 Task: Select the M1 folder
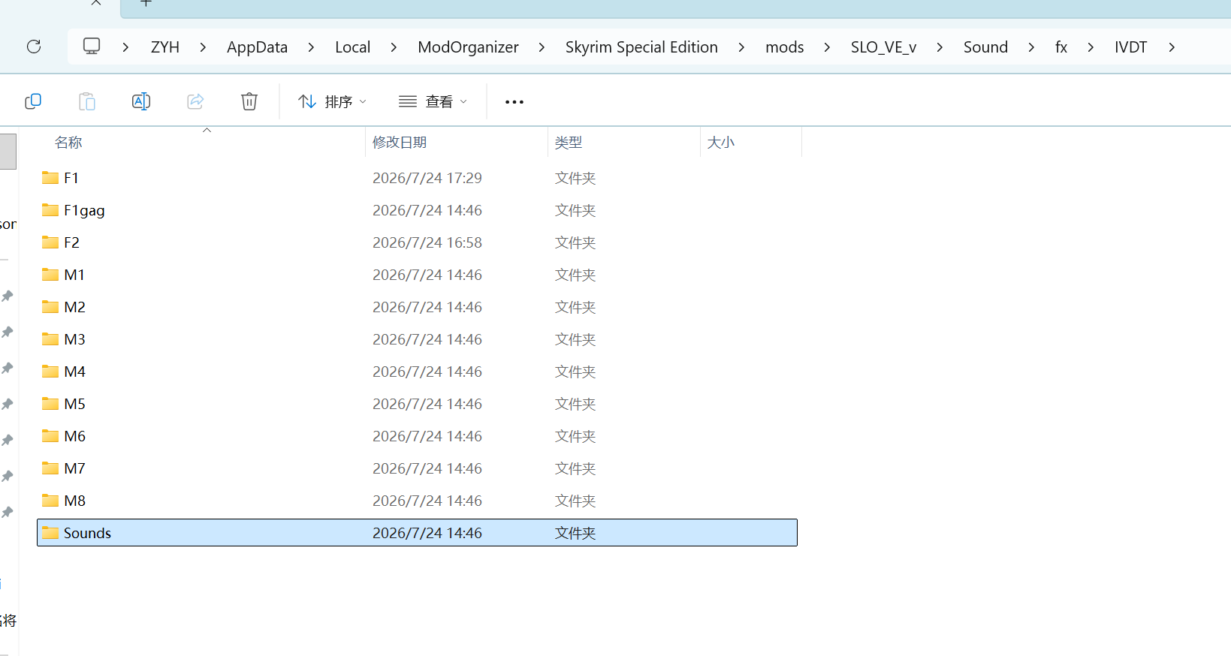point(417,275)
